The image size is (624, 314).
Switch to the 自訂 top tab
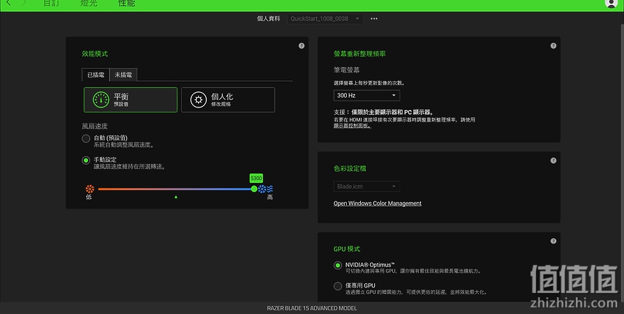(x=51, y=3)
